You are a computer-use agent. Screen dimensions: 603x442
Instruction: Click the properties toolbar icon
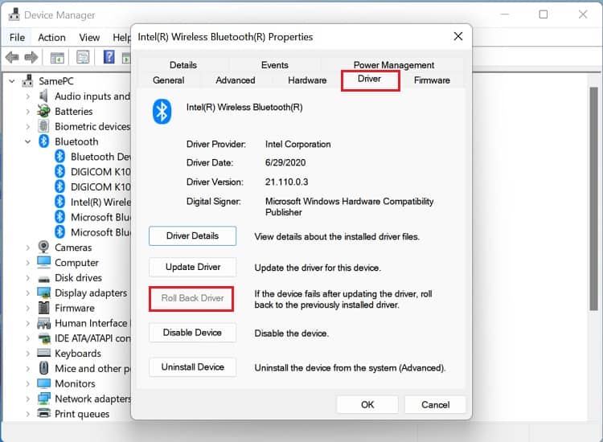point(83,57)
